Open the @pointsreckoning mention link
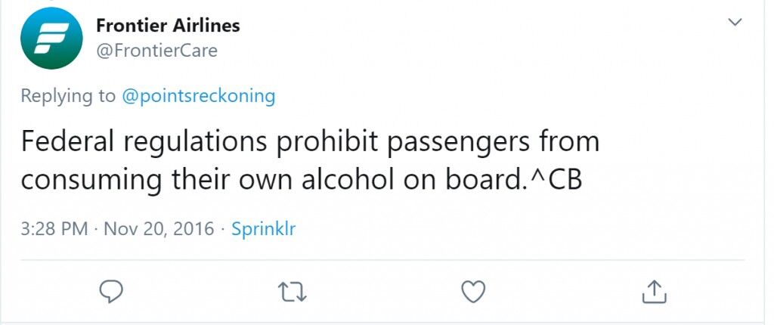Viewport: 774px width, 325px height. pyautogui.click(x=199, y=96)
